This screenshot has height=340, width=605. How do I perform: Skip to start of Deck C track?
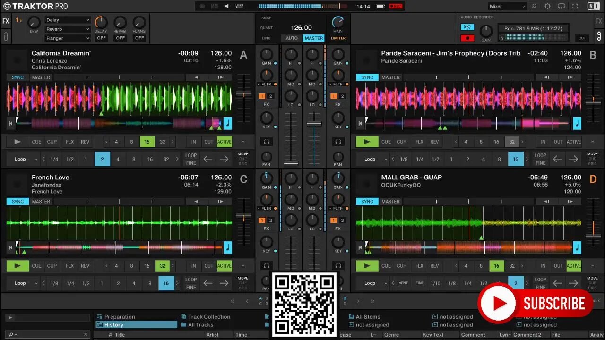[x=10, y=247]
